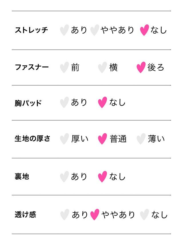Click the gray heart beside ストレッチ ややあり
Screen dimensions: 183x245
[95, 30]
